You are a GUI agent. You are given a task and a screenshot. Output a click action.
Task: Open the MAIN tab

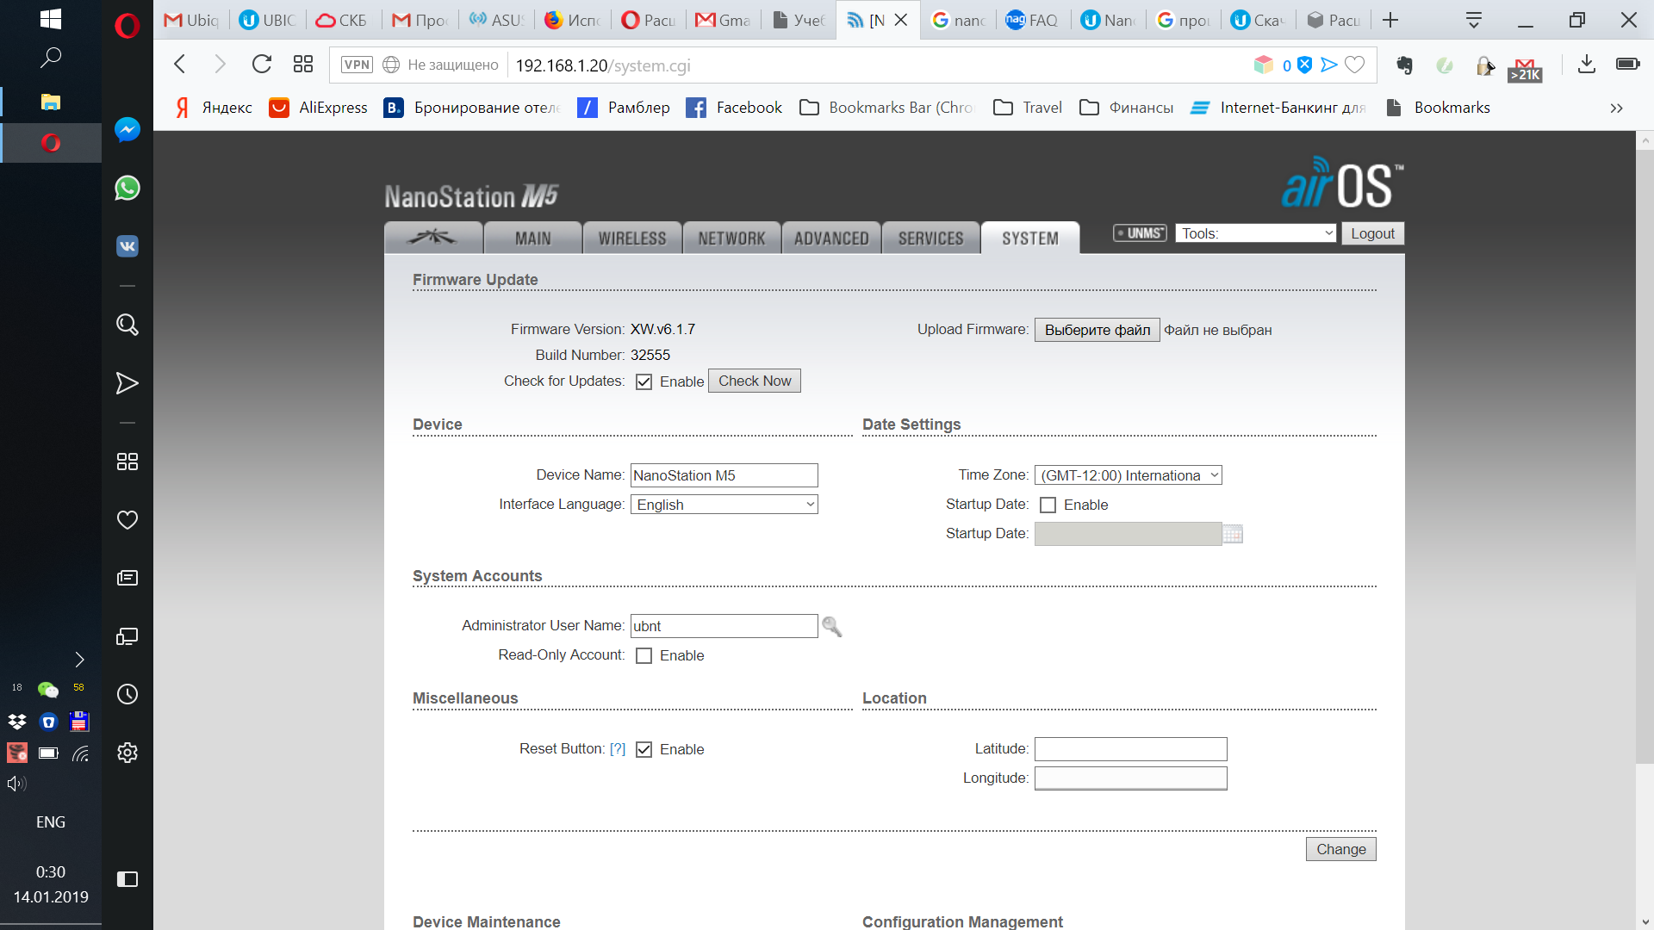click(532, 238)
